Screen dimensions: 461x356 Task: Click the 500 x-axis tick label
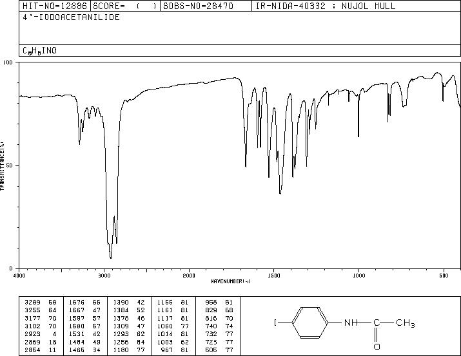click(x=444, y=276)
